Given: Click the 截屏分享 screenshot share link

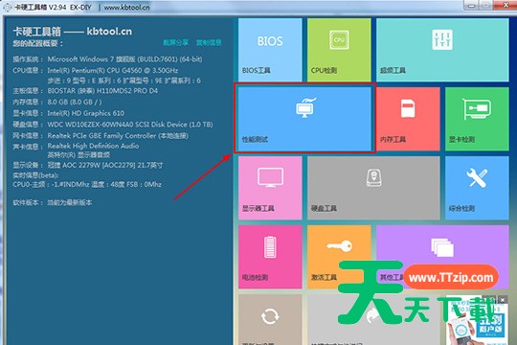Looking at the screenshot, I should pos(176,42).
